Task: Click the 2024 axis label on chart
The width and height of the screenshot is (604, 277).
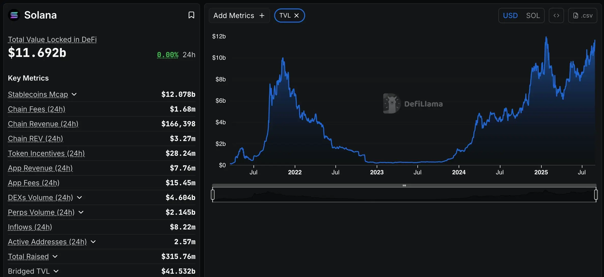Action: coord(459,172)
